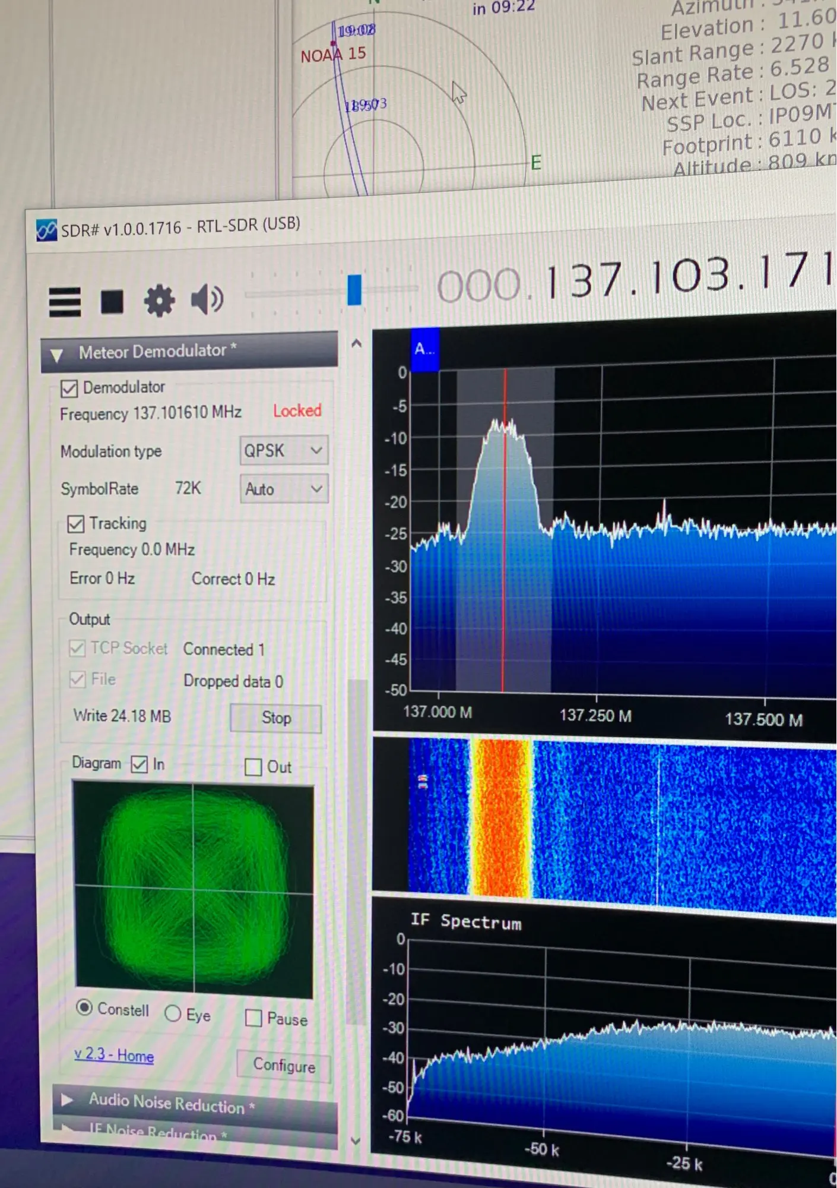Toggle the Diagram In checkbox
This screenshot has width=837, height=1188.
[139, 764]
